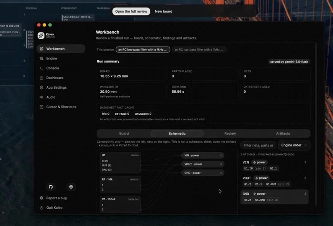Click the C1 · 100nF capacitor block
The width and height of the screenshot is (333, 226).
120,205
